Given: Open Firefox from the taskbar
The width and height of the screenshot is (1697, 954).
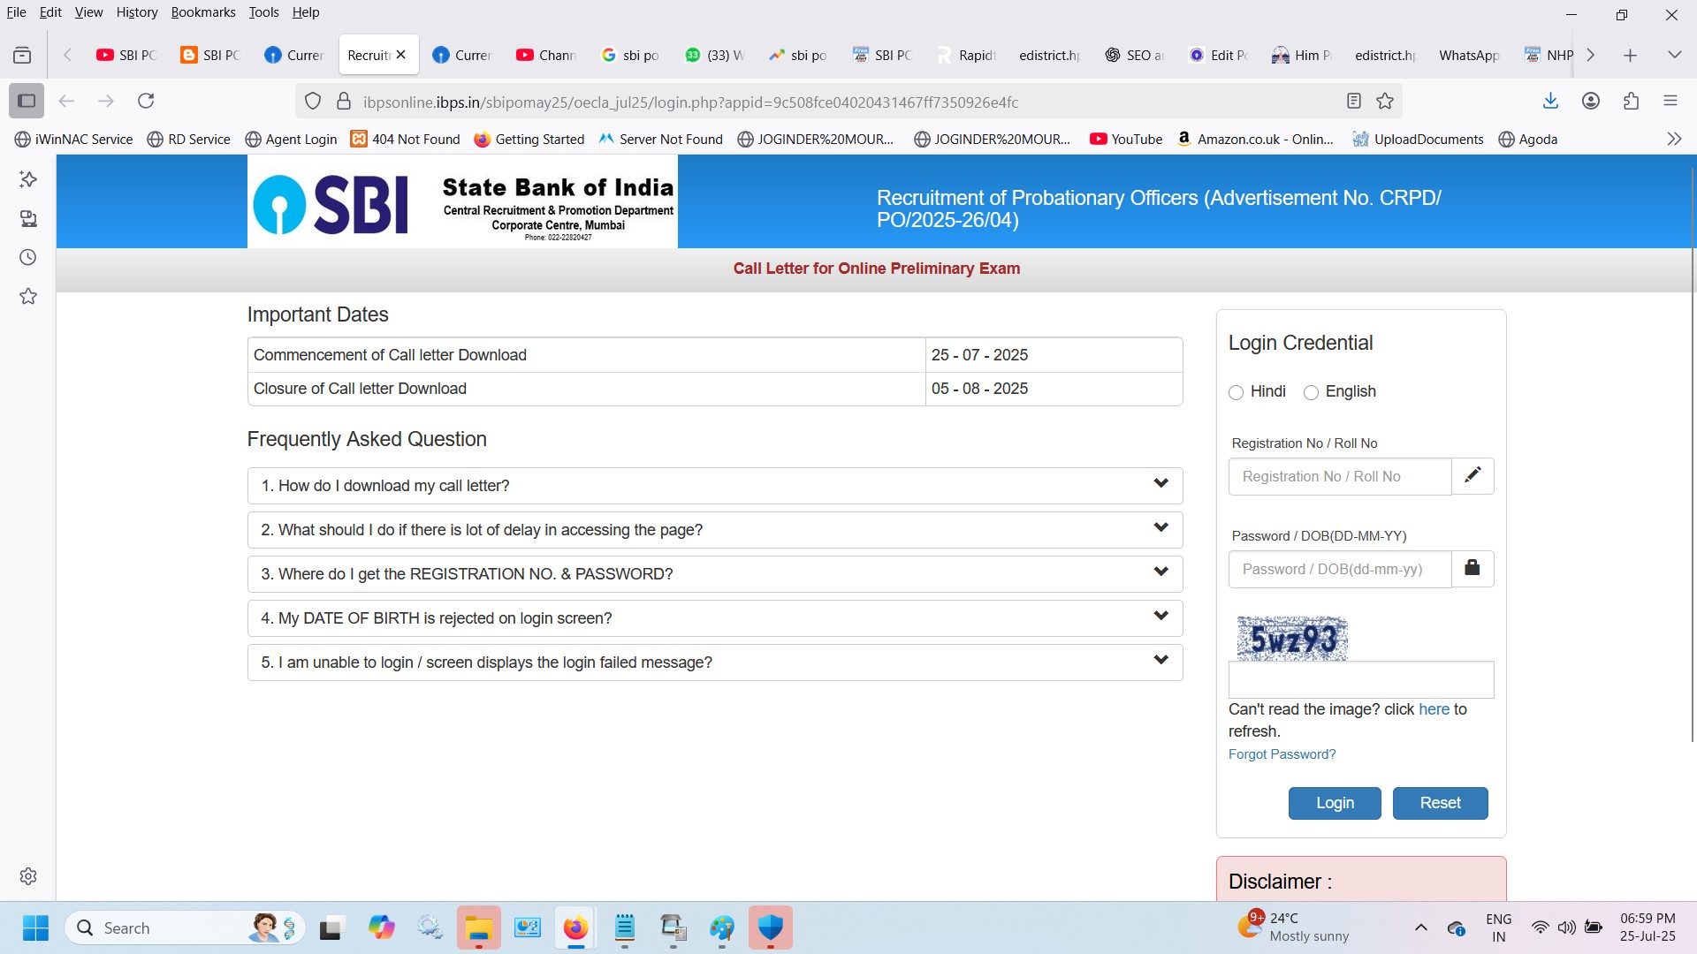Looking at the screenshot, I should point(575,928).
